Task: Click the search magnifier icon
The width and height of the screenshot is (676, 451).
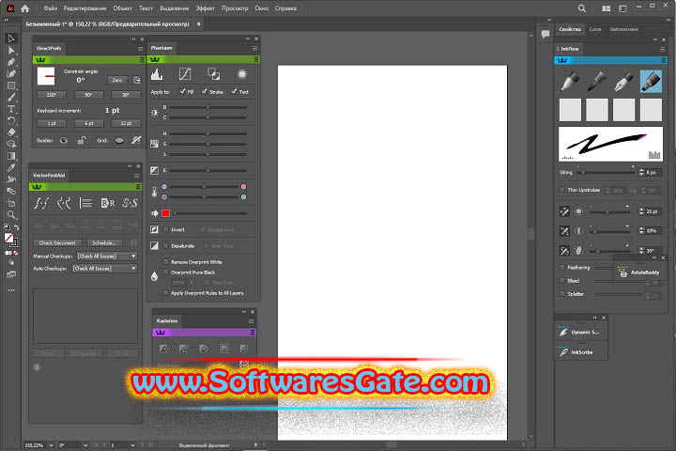Action: pyautogui.click(x=581, y=8)
